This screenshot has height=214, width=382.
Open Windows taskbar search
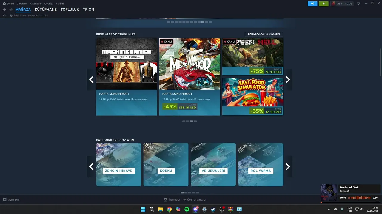tap(152, 209)
